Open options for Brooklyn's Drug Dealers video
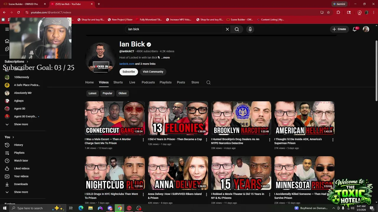The height and width of the screenshot is (212, 378). click(270, 140)
